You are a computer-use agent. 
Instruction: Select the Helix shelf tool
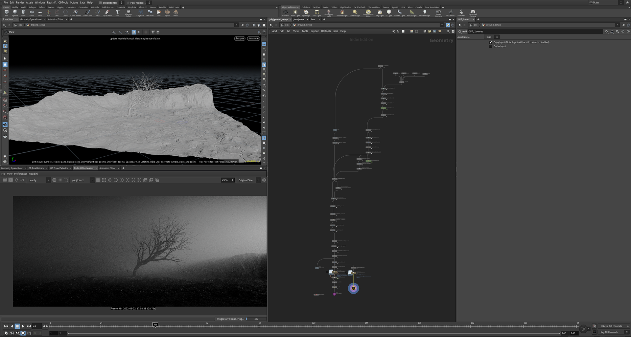[175, 13]
